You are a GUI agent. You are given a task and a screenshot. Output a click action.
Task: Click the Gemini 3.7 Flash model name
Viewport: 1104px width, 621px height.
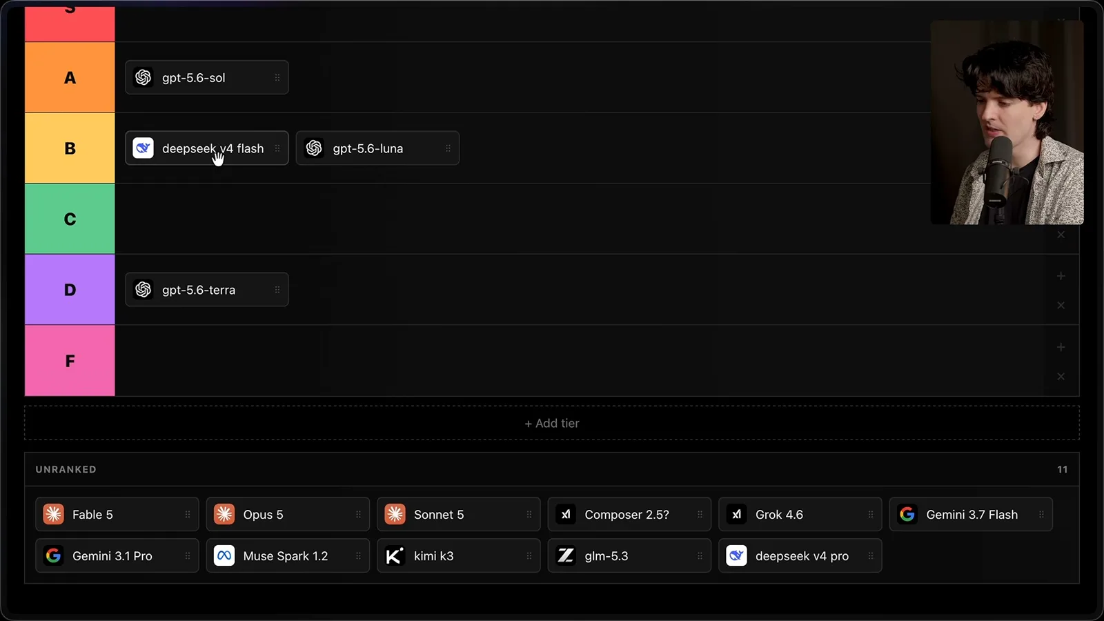[972, 514]
